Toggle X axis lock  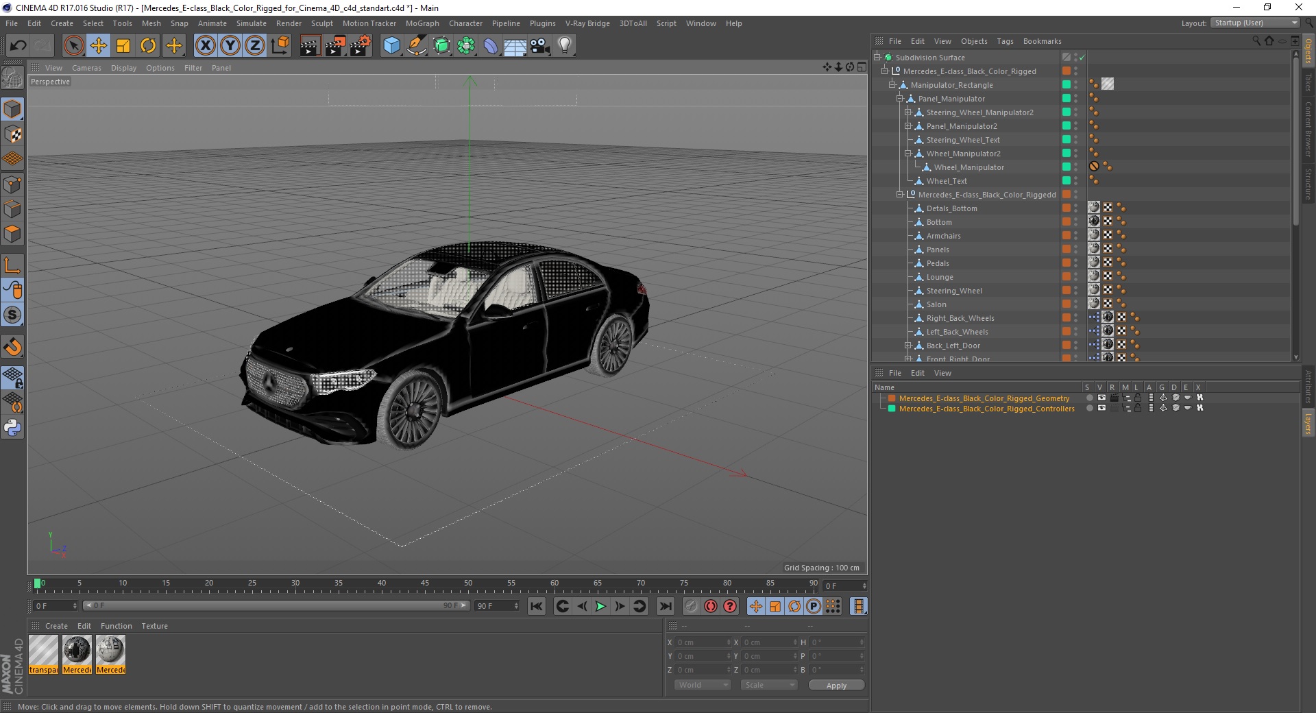click(x=205, y=46)
